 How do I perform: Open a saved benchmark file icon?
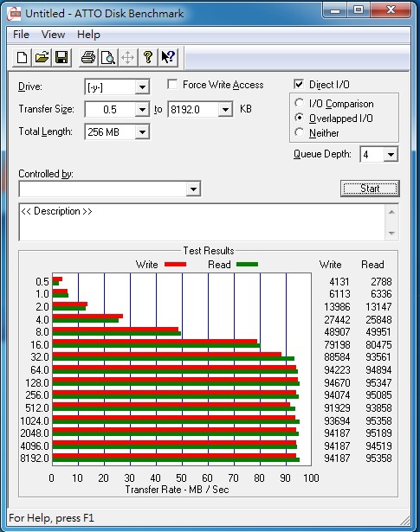42,57
